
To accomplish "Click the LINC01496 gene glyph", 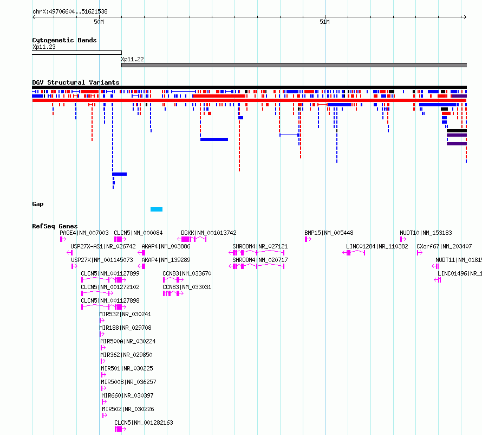I will [x=438, y=280].
